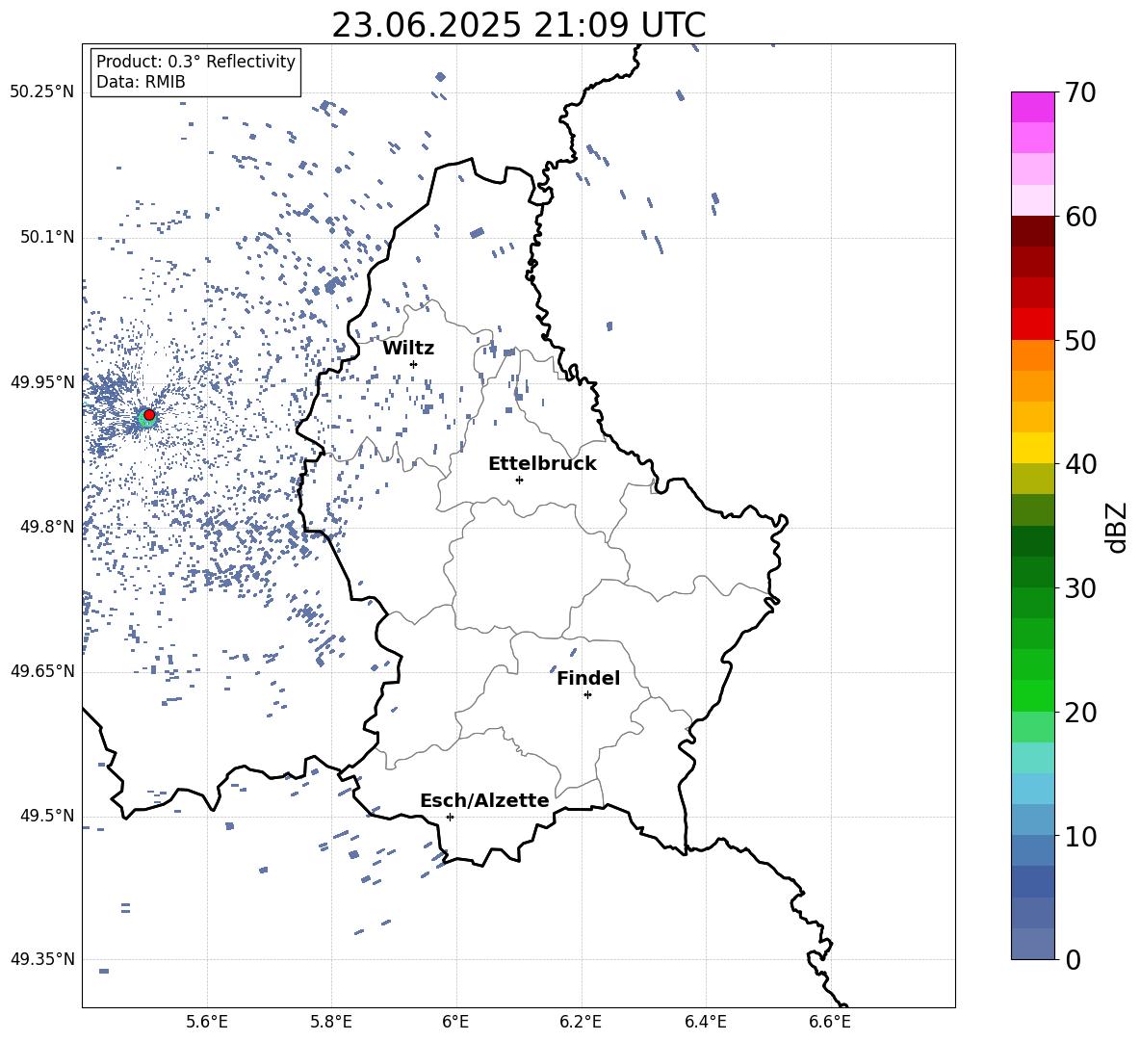1140x1041 pixels.
Task: Click the colorbar tick label '40'
Action: [1080, 464]
